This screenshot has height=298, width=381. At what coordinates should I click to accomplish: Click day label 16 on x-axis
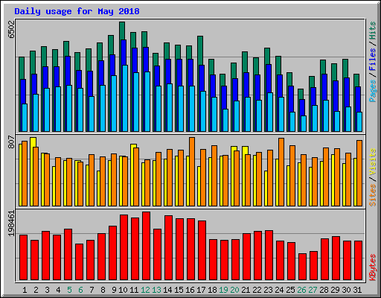190,290
